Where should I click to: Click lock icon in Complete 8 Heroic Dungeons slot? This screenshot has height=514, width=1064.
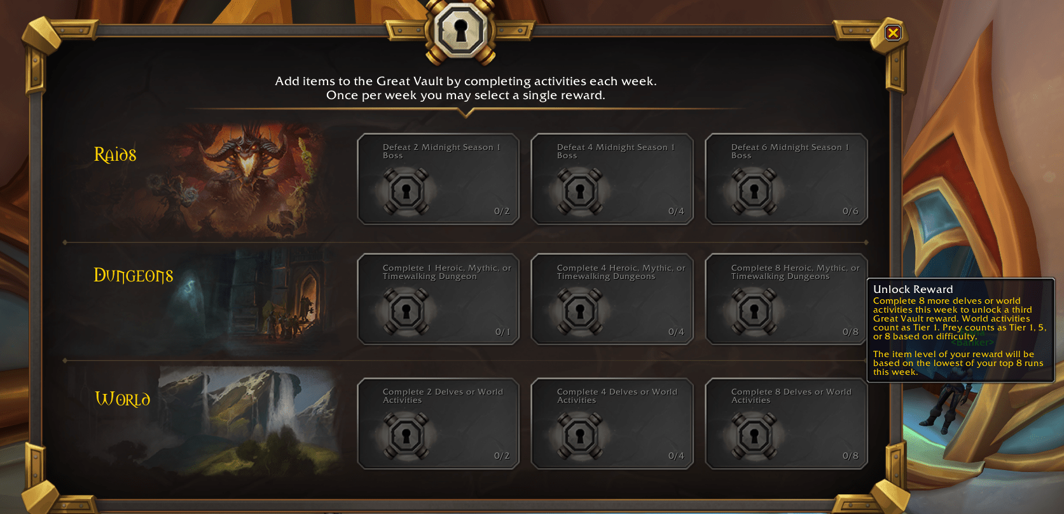754,312
